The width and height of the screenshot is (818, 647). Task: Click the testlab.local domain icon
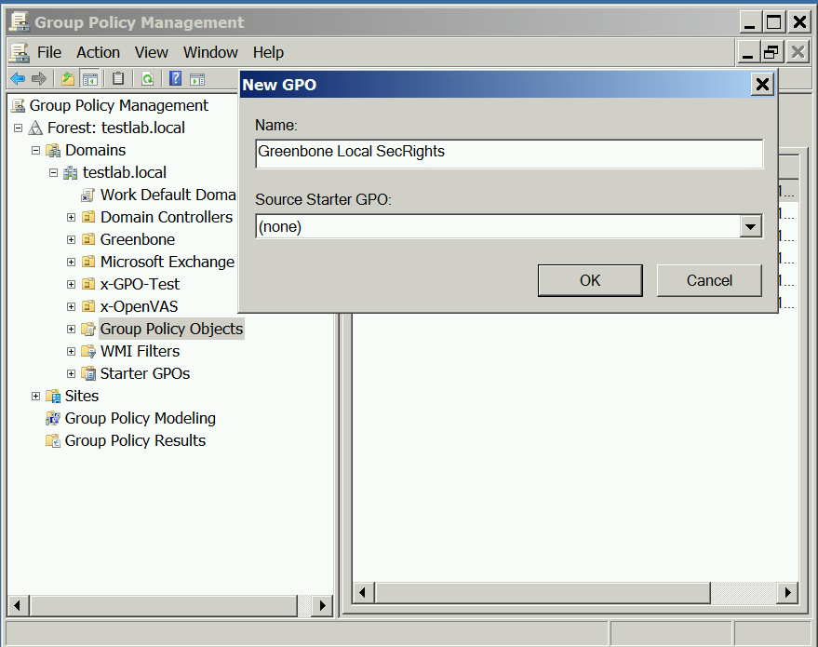click(x=71, y=173)
